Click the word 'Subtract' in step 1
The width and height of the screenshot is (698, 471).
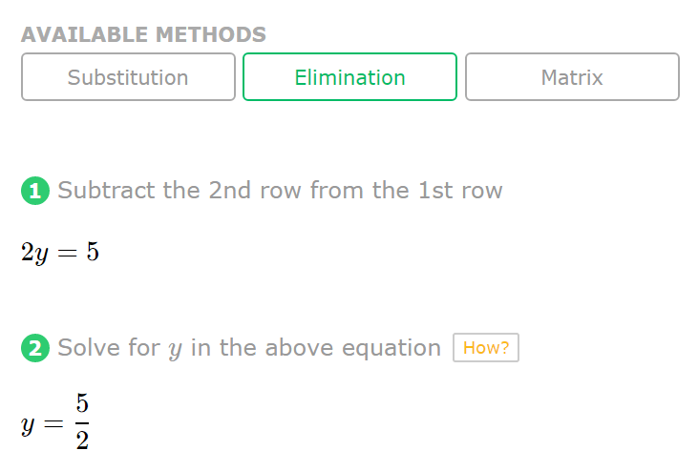tap(106, 190)
